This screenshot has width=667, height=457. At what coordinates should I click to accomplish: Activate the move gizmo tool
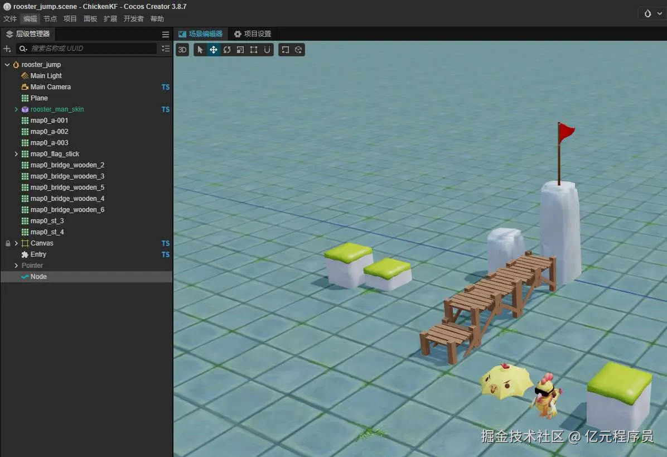(x=214, y=50)
